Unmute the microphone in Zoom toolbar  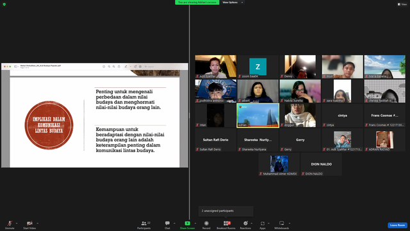pyautogui.click(x=10, y=225)
